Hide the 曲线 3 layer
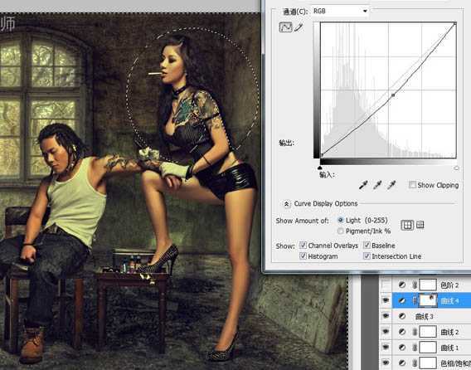471x370 pixels. (386, 316)
